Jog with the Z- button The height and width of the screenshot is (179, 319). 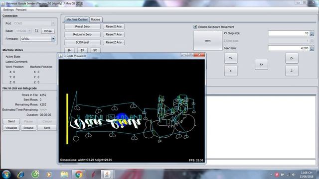tap(292, 71)
